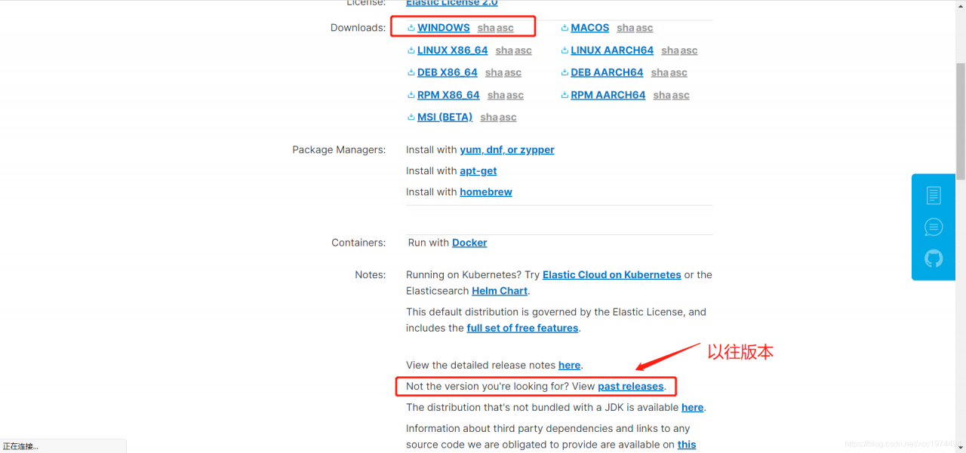This screenshot has width=966, height=453.
Task: Open the sha link for LINUX AARCH64
Action: [670, 51]
